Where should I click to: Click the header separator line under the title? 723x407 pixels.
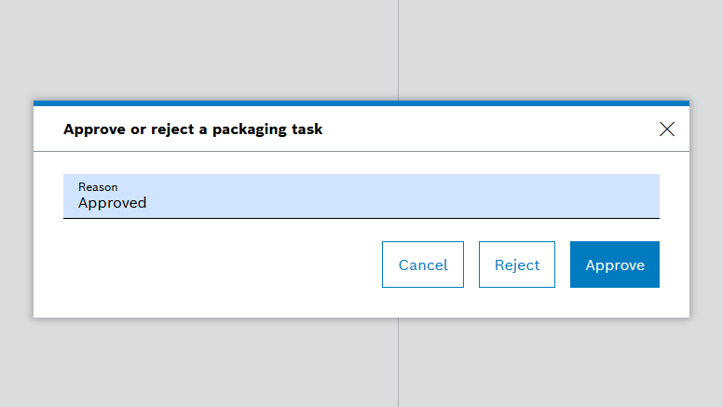(x=361, y=151)
